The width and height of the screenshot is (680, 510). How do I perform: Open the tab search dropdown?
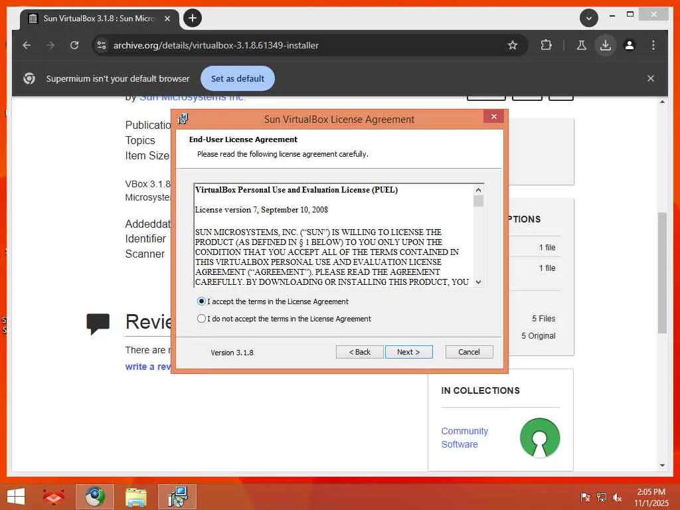coord(588,18)
